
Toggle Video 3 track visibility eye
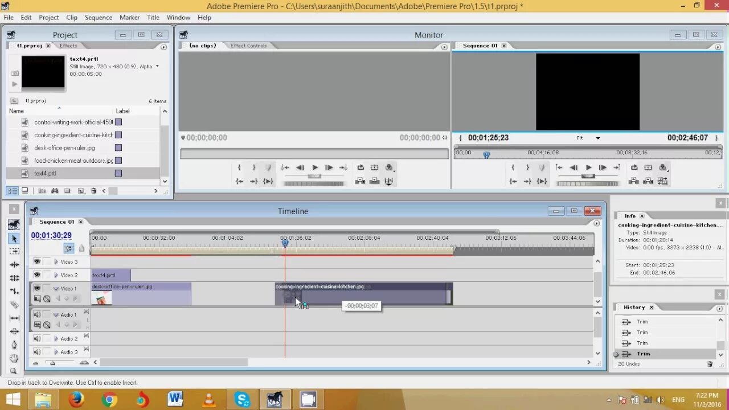pyautogui.click(x=37, y=262)
